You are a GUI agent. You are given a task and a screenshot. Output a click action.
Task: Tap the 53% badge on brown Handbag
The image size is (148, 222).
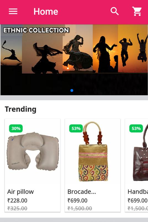click(136, 128)
